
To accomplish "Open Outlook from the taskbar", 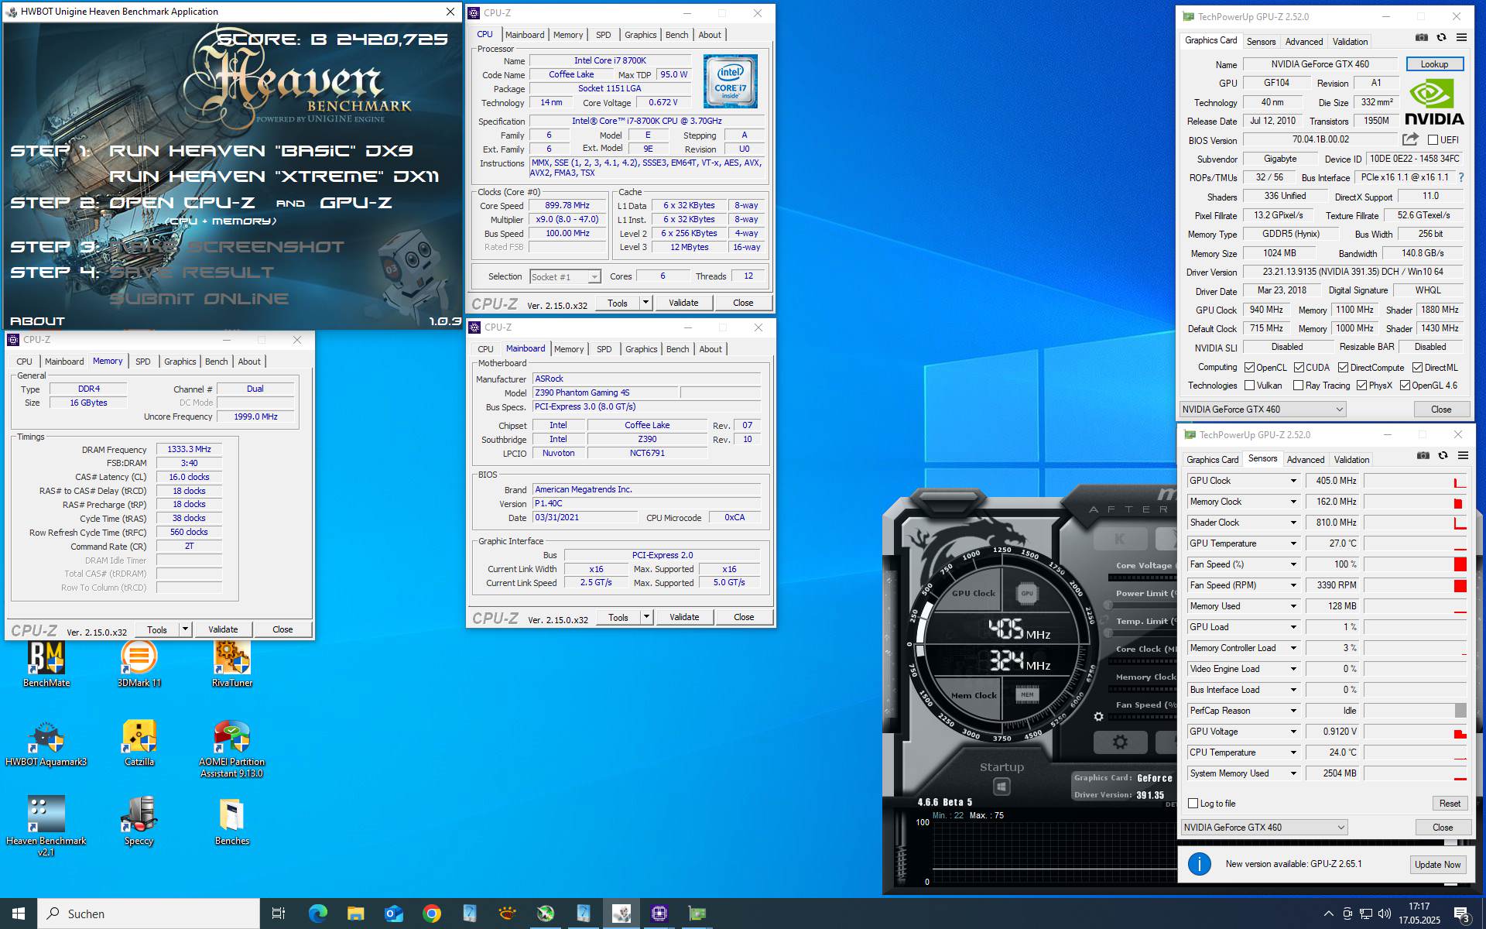I will [393, 914].
